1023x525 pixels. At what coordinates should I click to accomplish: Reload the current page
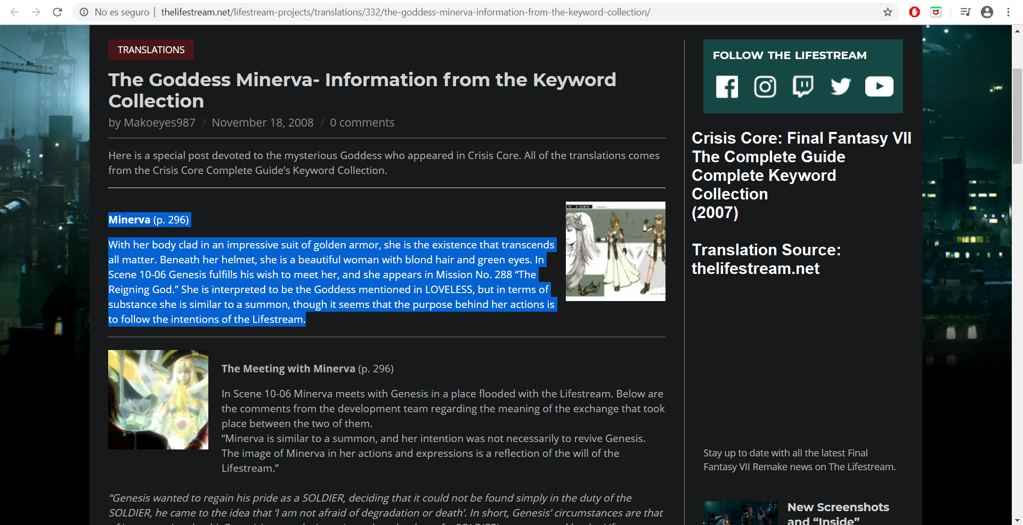coord(58,12)
